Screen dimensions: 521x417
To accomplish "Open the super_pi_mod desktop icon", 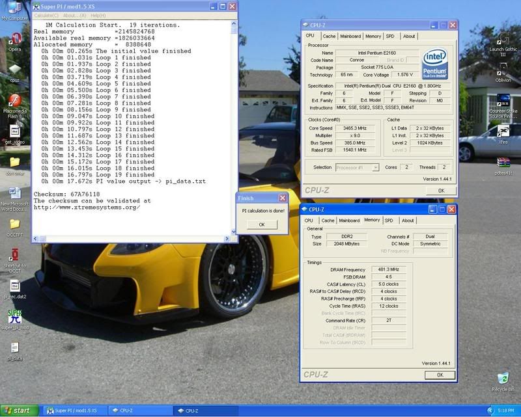I will click(14, 318).
